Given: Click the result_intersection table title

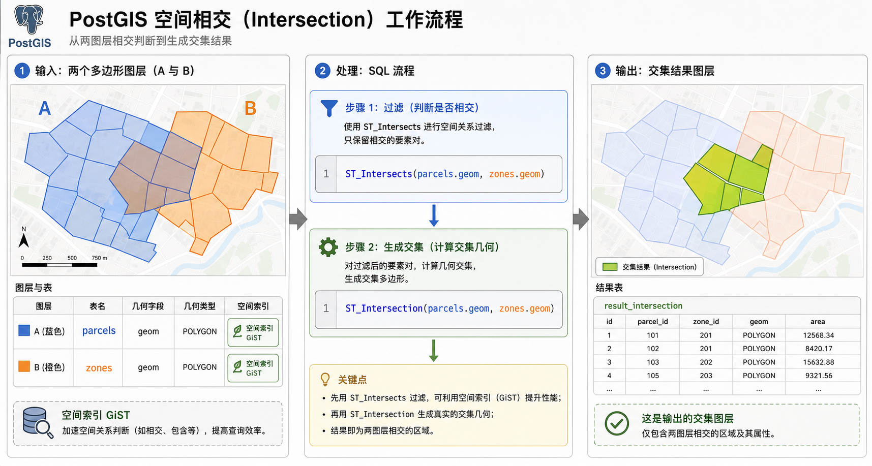Looking at the screenshot, I should 643,306.
